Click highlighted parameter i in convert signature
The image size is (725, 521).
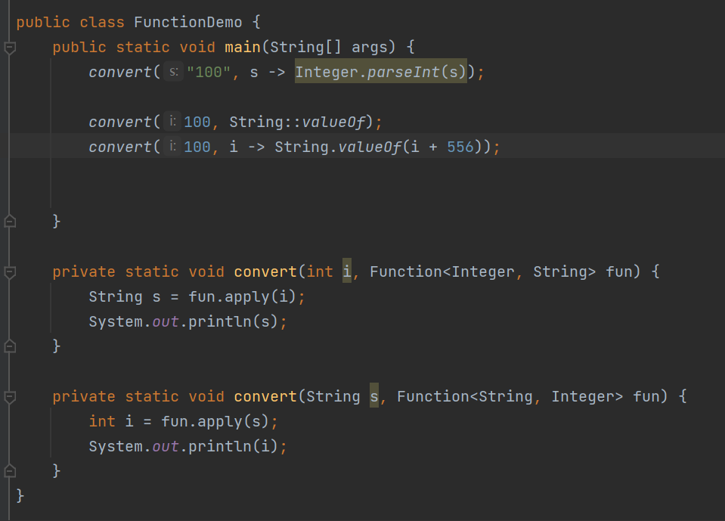(347, 271)
